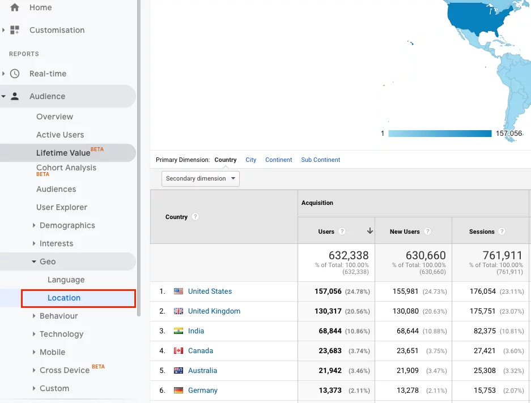Viewport: 531px width, 403px height.
Task: Open the New Users help icon
Action: [429, 231]
